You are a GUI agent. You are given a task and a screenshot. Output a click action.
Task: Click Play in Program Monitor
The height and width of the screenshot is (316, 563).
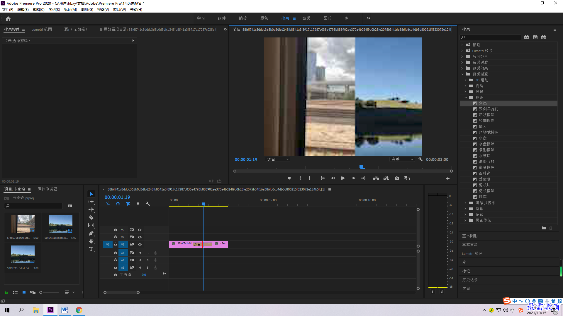tap(343, 178)
